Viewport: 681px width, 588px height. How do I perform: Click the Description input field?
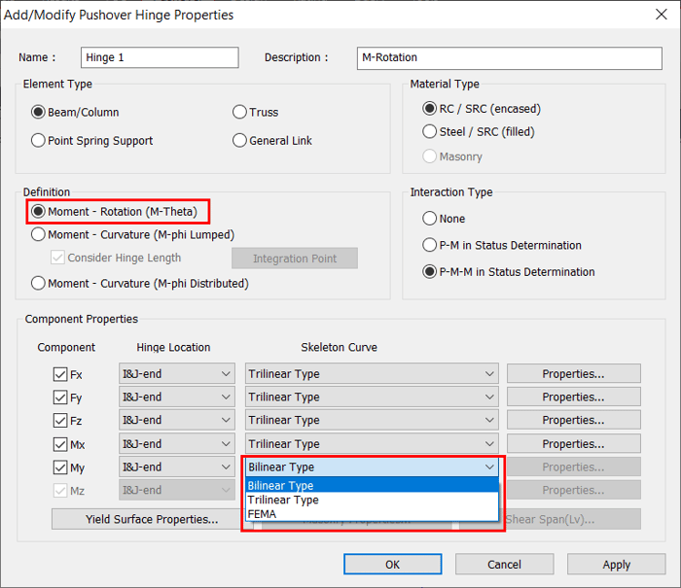(x=510, y=57)
